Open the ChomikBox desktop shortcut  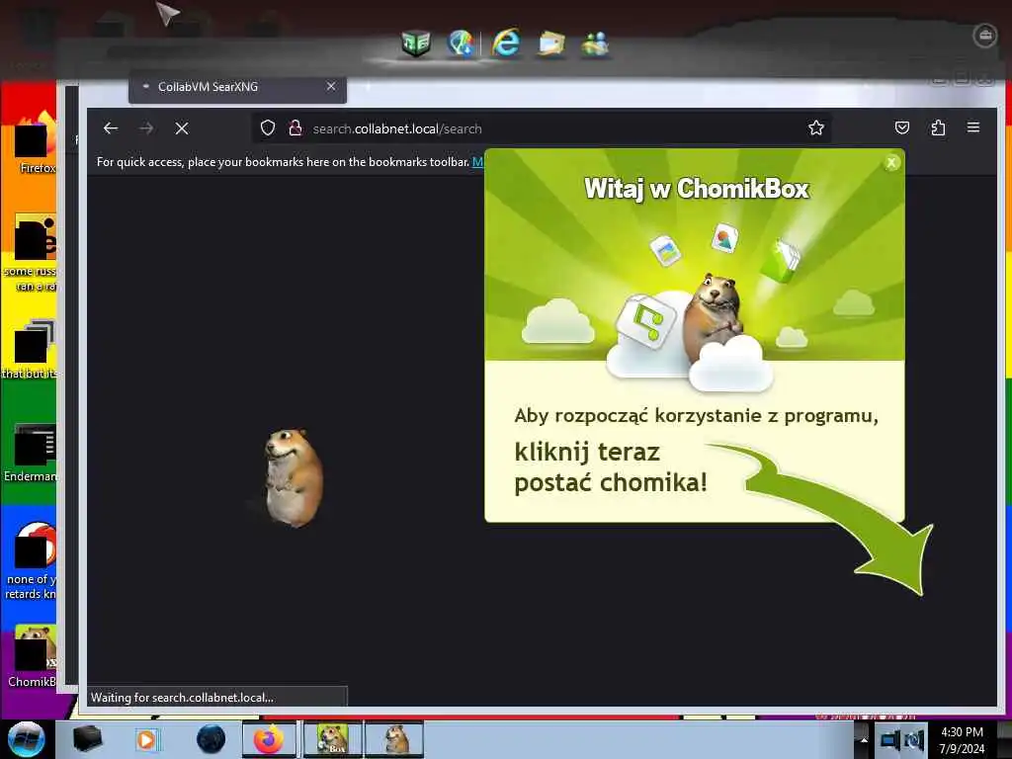click(33, 657)
